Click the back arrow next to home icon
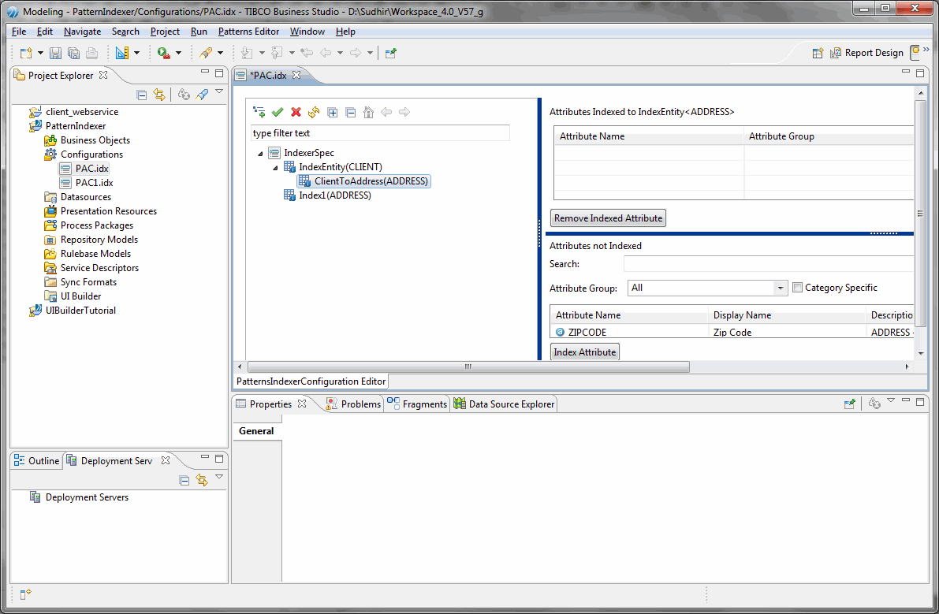 point(387,112)
